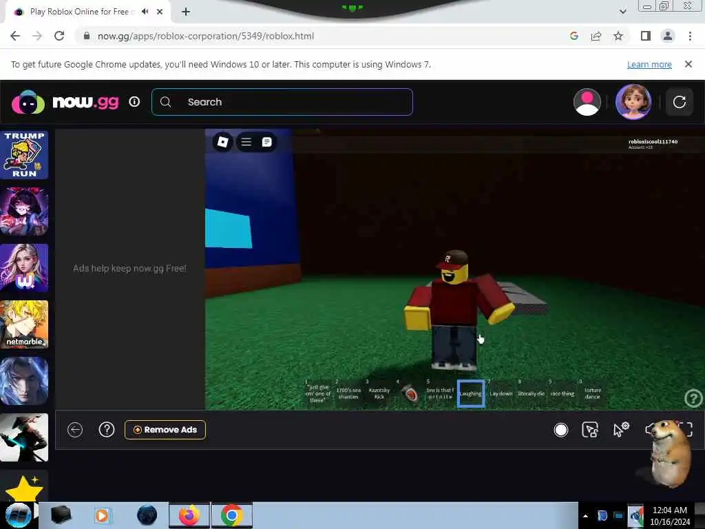Select the "1700's sea shanties" hotbar slot
The image size is (705, 529).
coord(348,393)
